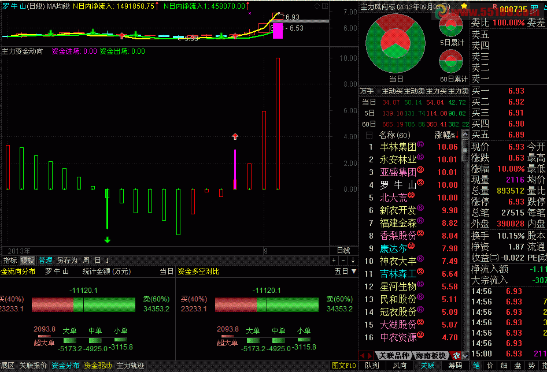
Task: Click the stock 永安林业 in the list
Action: (398, 159)
